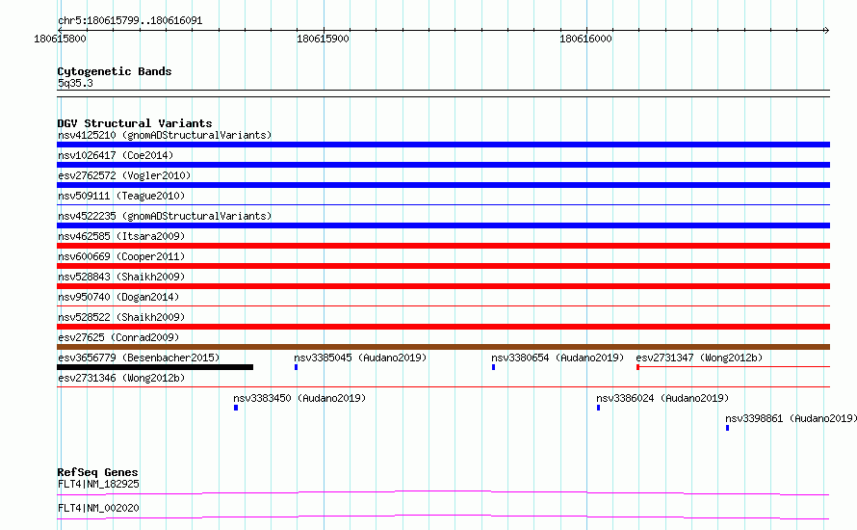
Task: Click the chr5:180615799..180616091 region label
Action: pyautogui.click(x=130, y=21)
